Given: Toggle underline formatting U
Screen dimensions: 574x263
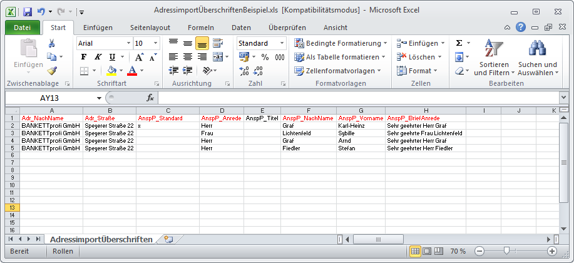Looking at the screenshot, I should pos(112,57).
